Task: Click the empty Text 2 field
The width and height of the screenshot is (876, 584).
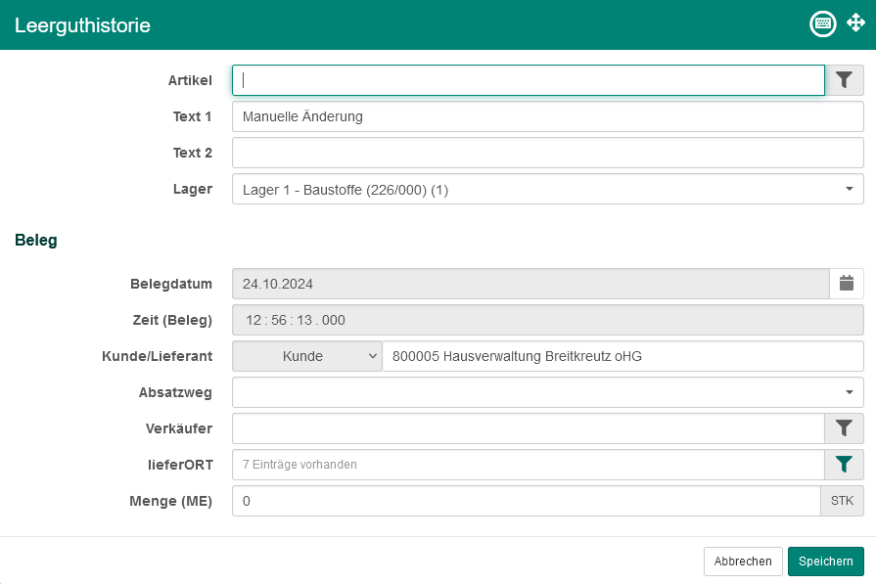Action: coord(547,153)
